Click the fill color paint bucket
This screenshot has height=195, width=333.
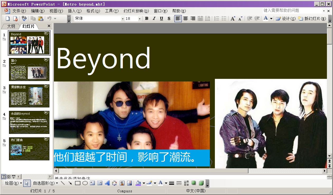pos(138,183)
